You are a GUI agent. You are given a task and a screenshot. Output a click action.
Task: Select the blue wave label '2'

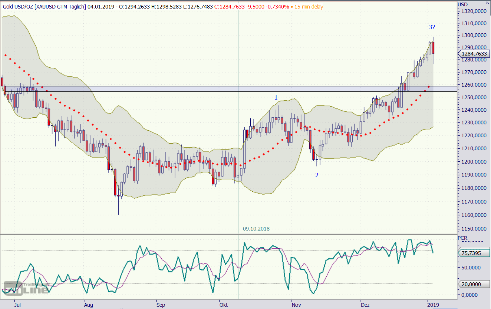(x=317, y=175)
